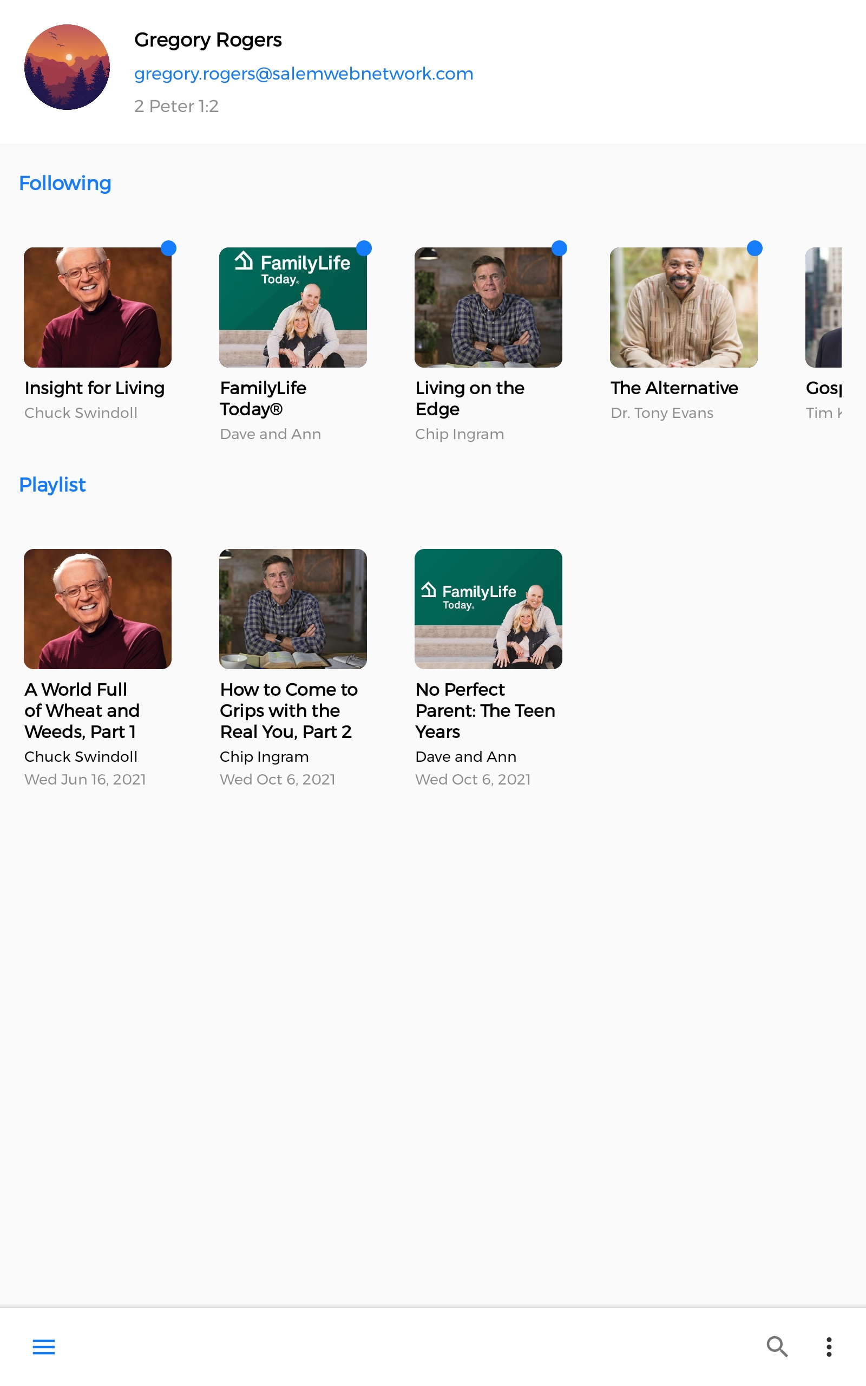Click 'Wed Jun 16, 2021' date text
Viewport: 866px width, 1386px height.
coord(85,780)
